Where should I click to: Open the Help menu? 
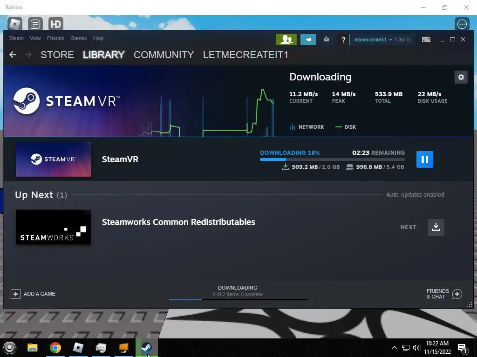(98, 38)
